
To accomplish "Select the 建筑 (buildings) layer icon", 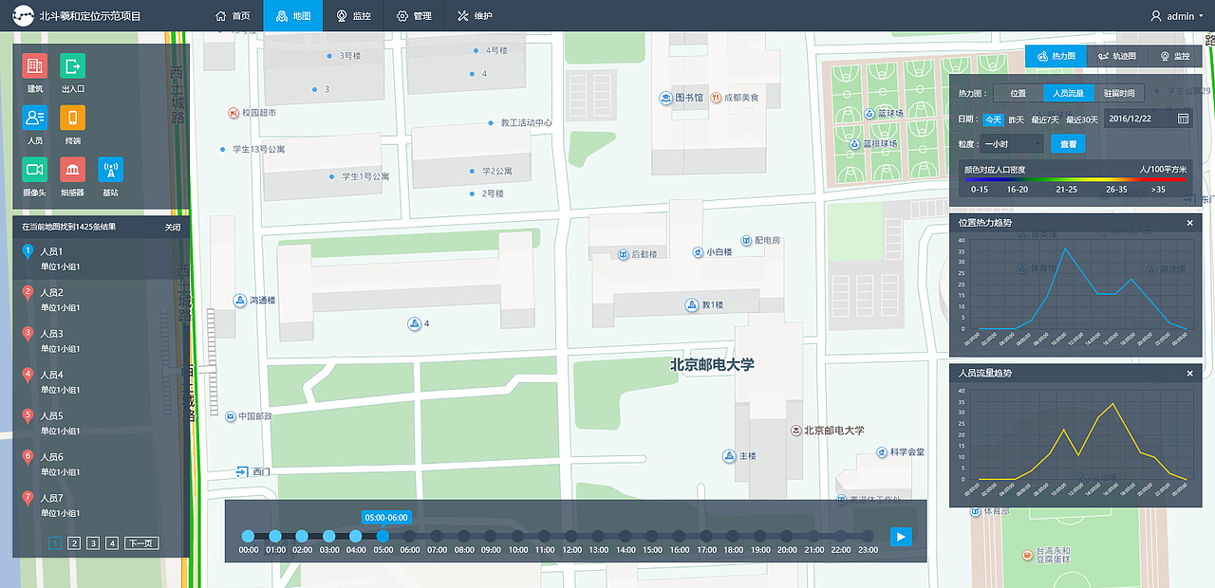I will 34,64.
